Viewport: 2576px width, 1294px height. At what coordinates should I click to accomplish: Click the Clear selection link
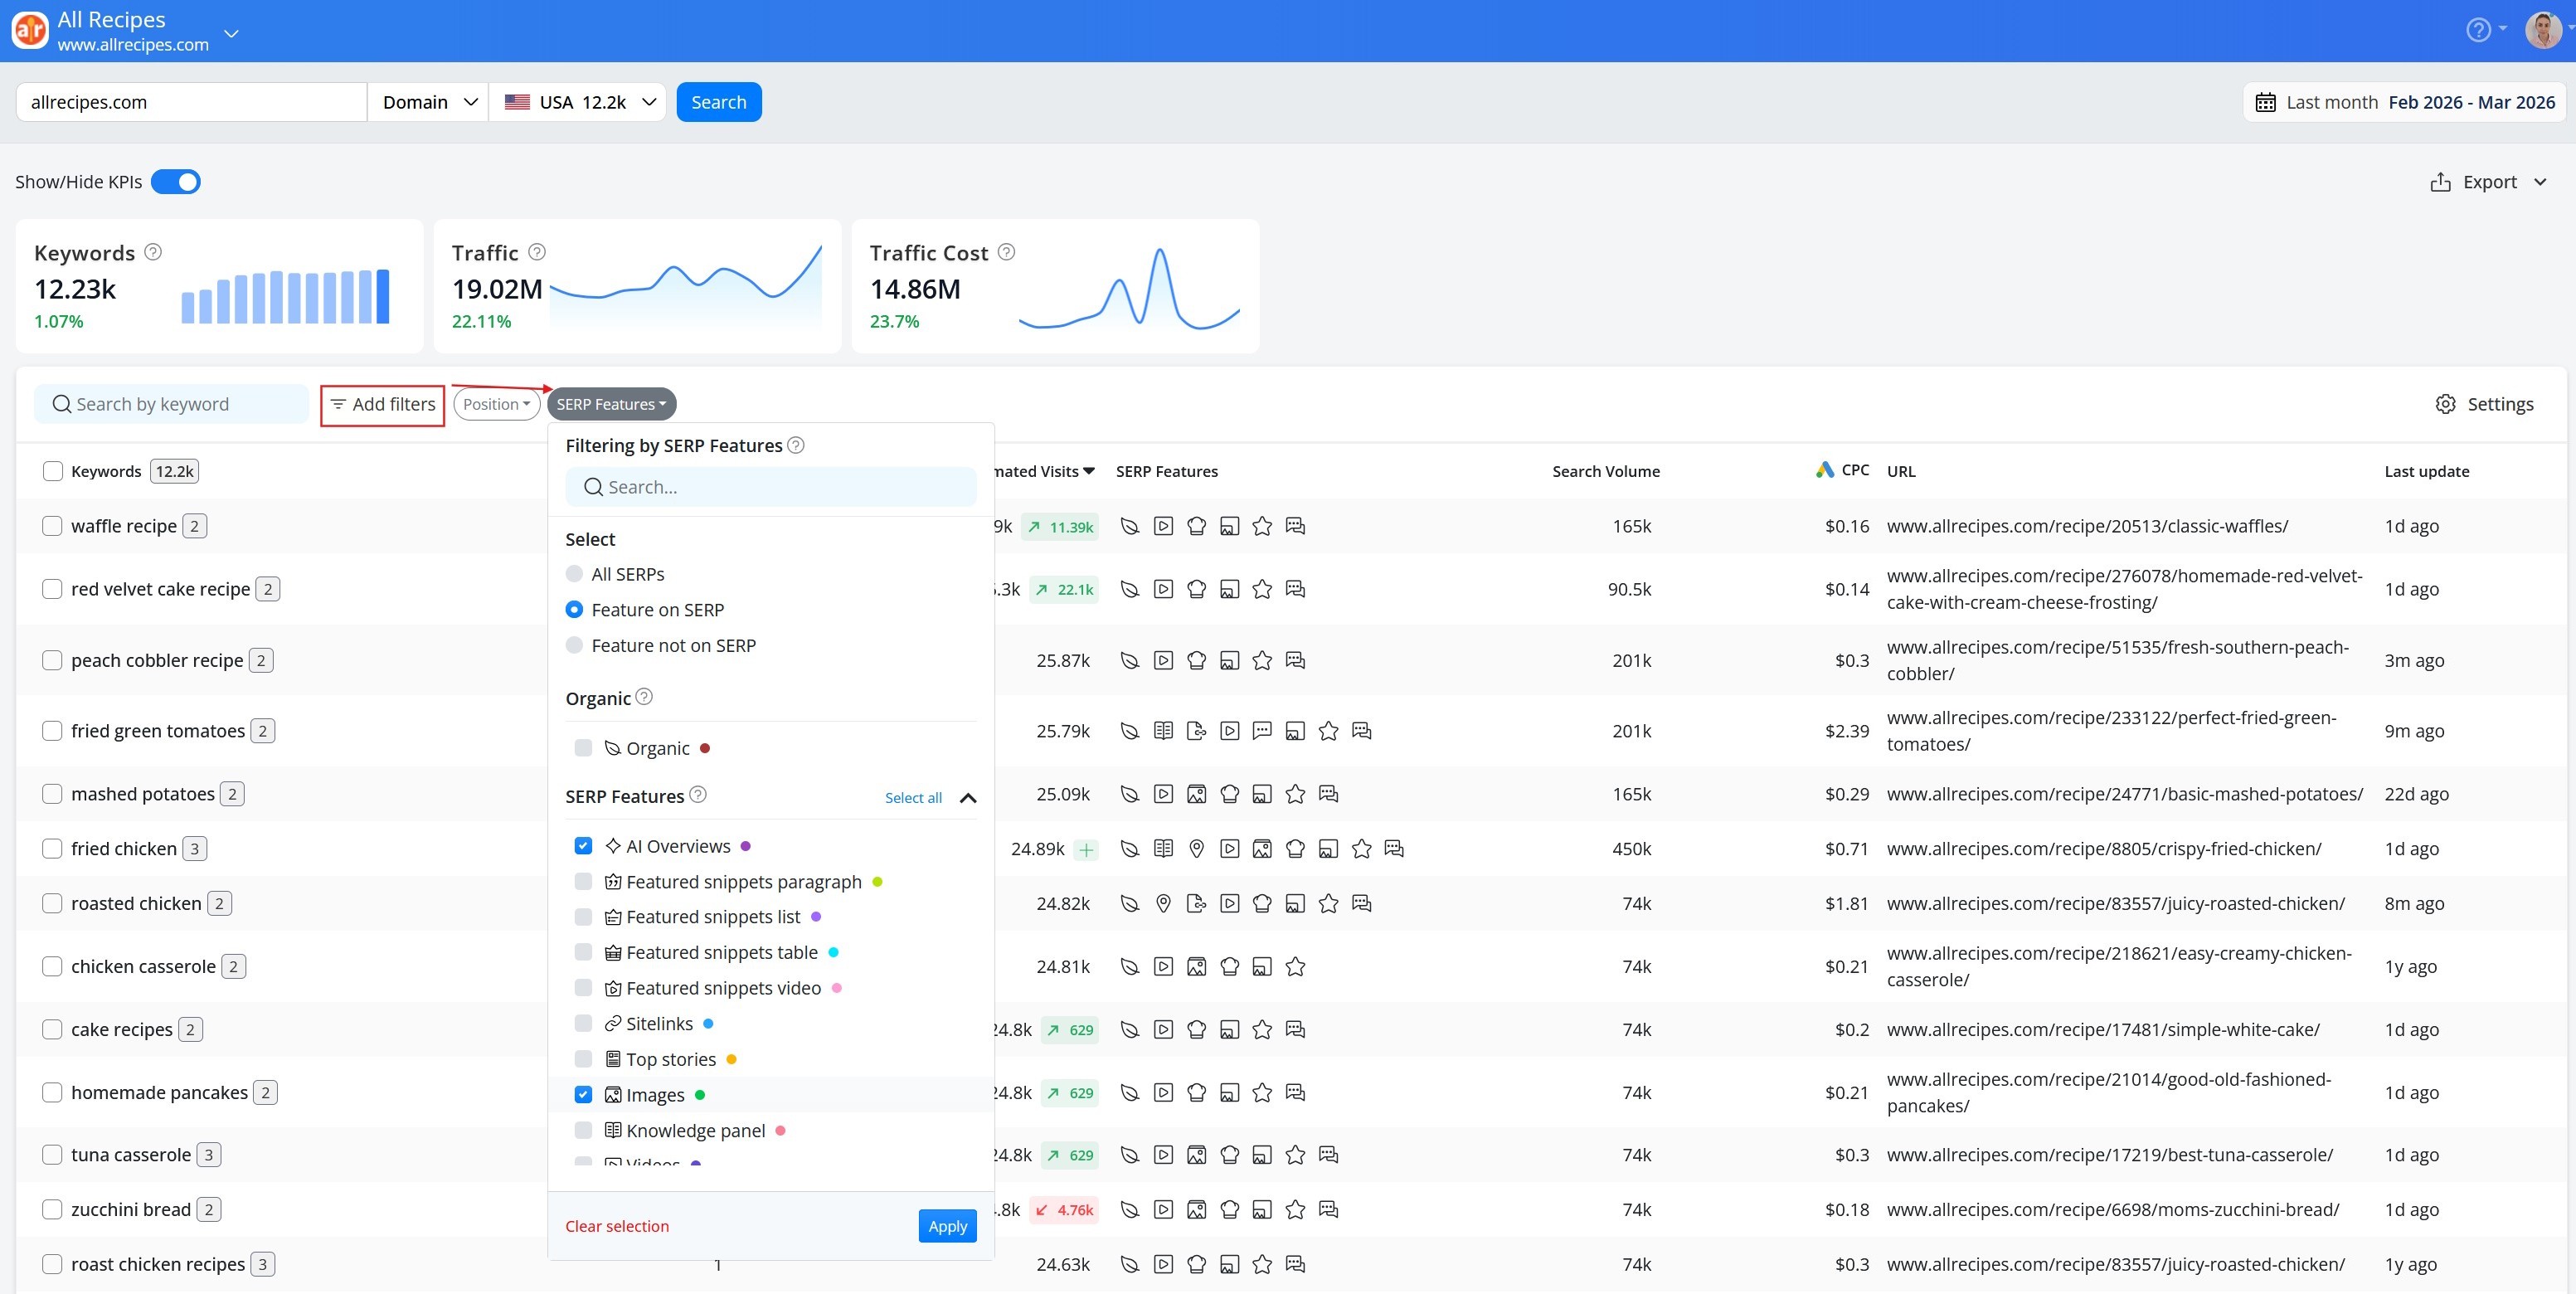(617, 1226)
